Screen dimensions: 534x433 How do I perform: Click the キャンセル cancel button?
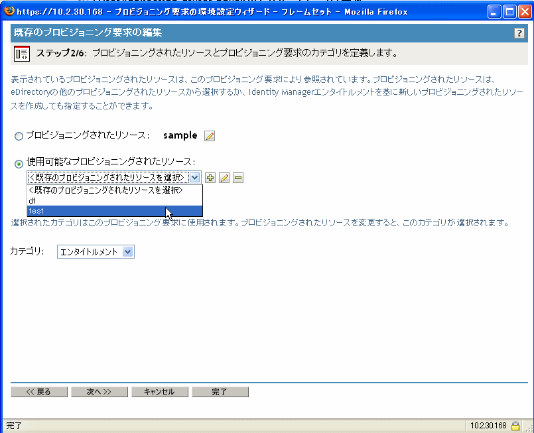tap(159, 392)
